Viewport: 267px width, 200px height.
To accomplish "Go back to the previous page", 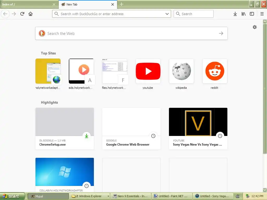I will [5, 14].
